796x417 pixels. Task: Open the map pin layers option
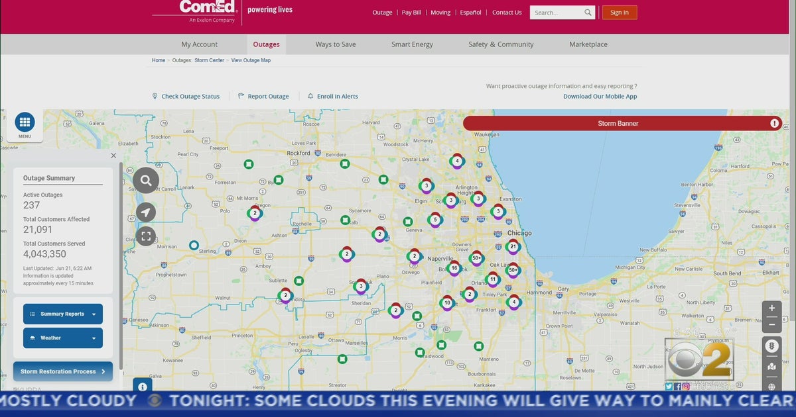point(771,367)
